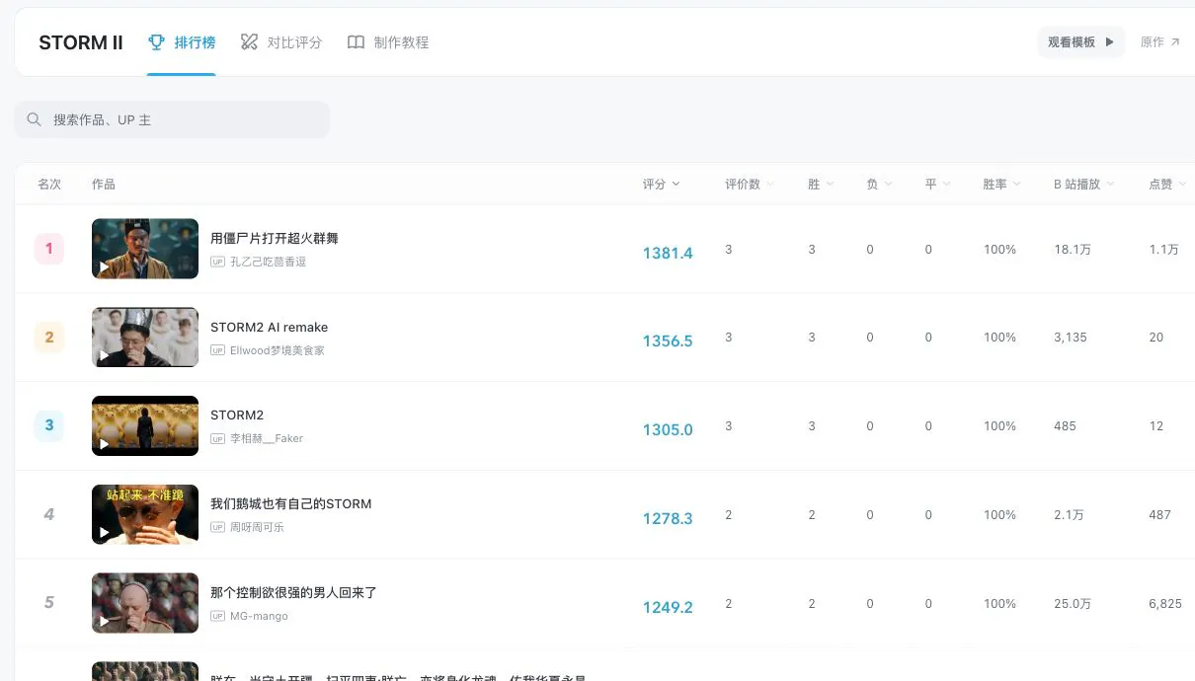This screenshot has height=681, width=1195.
Task: Click the score 1356.5
Action: (x=668, y=340)
